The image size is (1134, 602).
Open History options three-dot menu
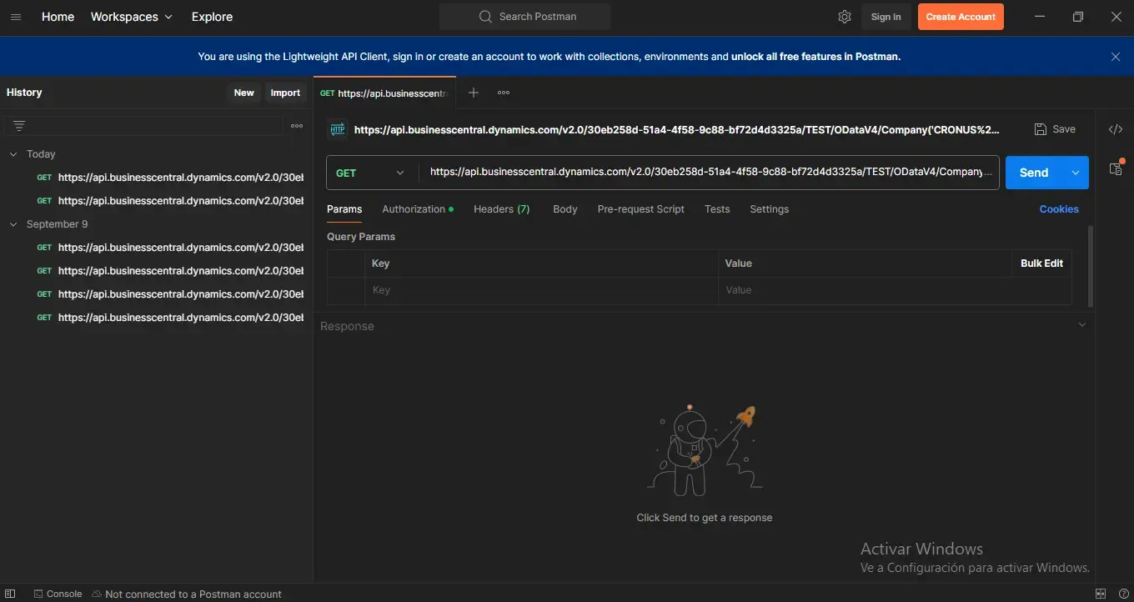click(297, 126)
